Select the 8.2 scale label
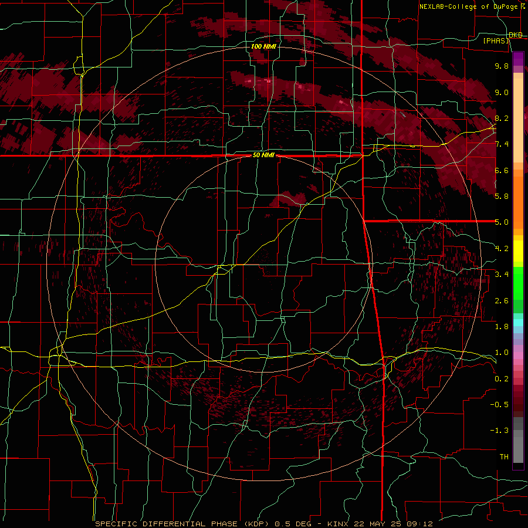 point(502,118)
